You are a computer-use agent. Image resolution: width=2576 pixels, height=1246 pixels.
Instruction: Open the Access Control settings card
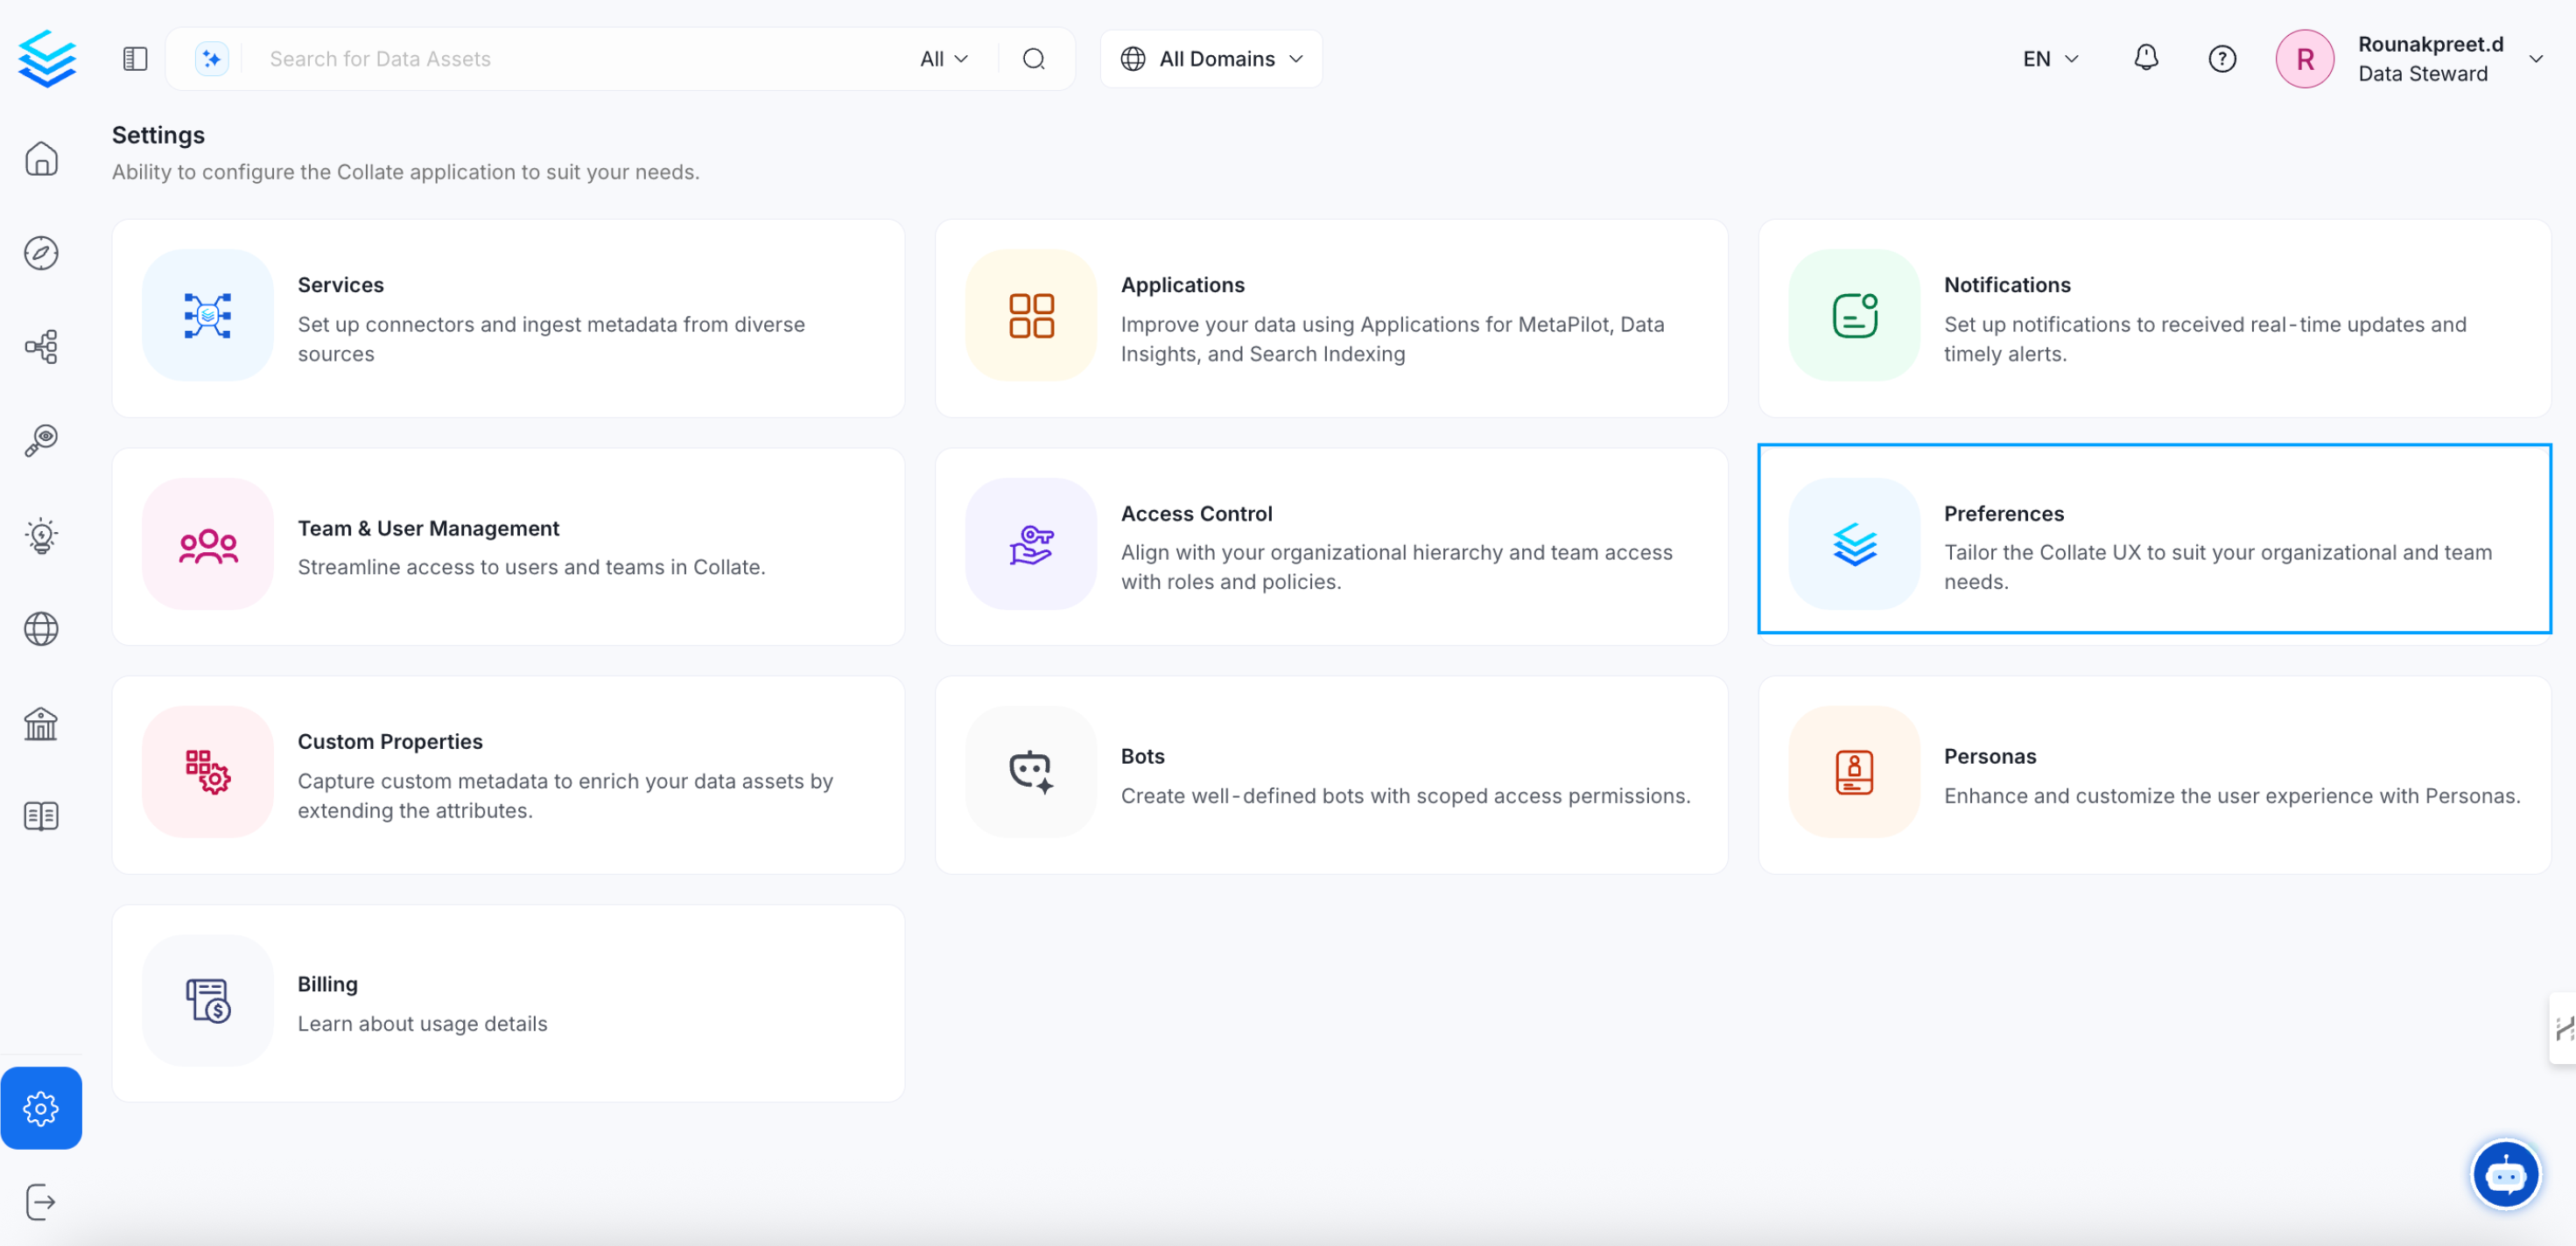(x=1331, y=546)
